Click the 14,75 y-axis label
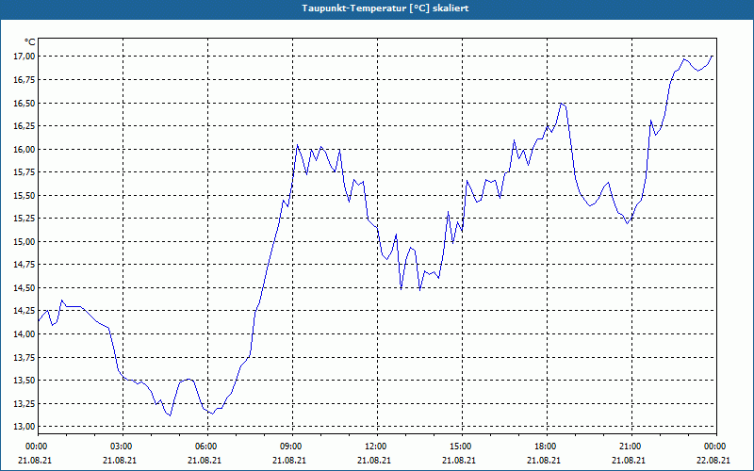 (25, 265)
